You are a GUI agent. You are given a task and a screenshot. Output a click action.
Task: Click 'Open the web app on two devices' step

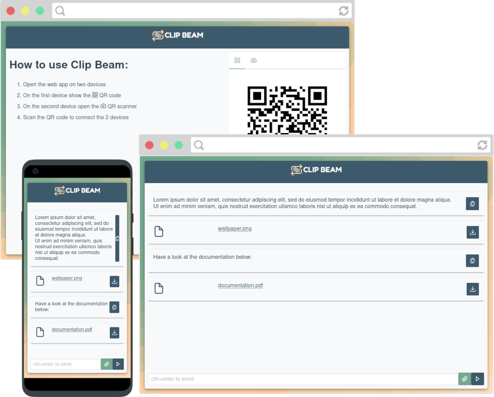pyautogui.click(x=64, y=84)
